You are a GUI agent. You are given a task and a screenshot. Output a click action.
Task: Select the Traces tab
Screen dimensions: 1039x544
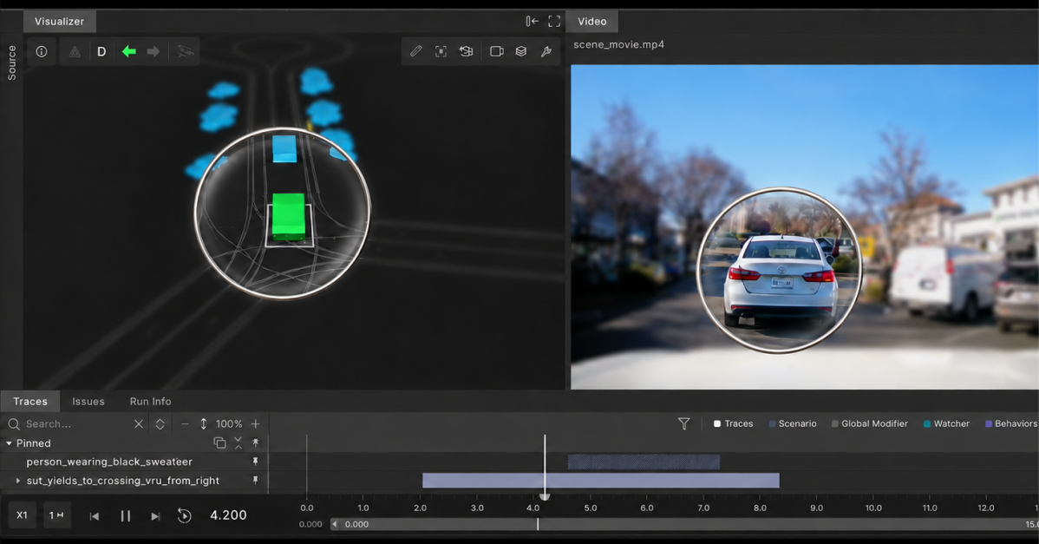click(x=30, y=401)
